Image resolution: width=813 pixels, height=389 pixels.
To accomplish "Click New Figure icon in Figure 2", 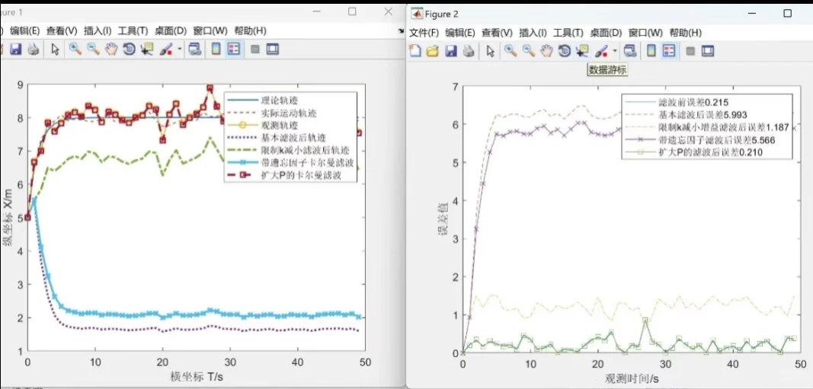I will click(x=415, y=50).
